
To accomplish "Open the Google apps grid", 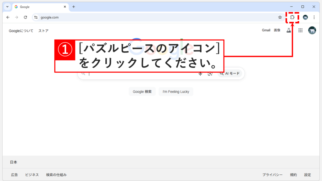I will [301, 30].
